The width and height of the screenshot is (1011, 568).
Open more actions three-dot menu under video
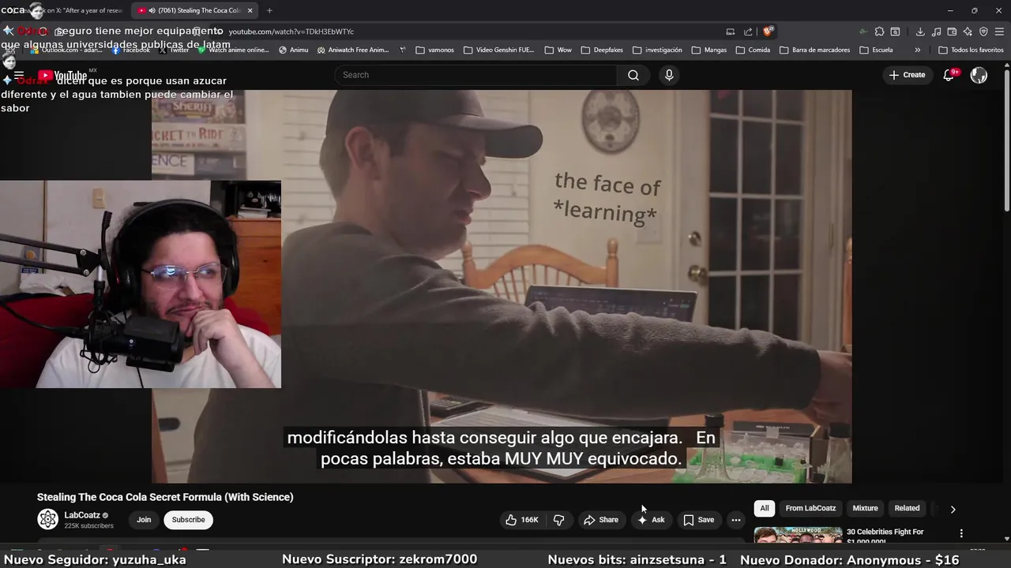coord(736,520)
